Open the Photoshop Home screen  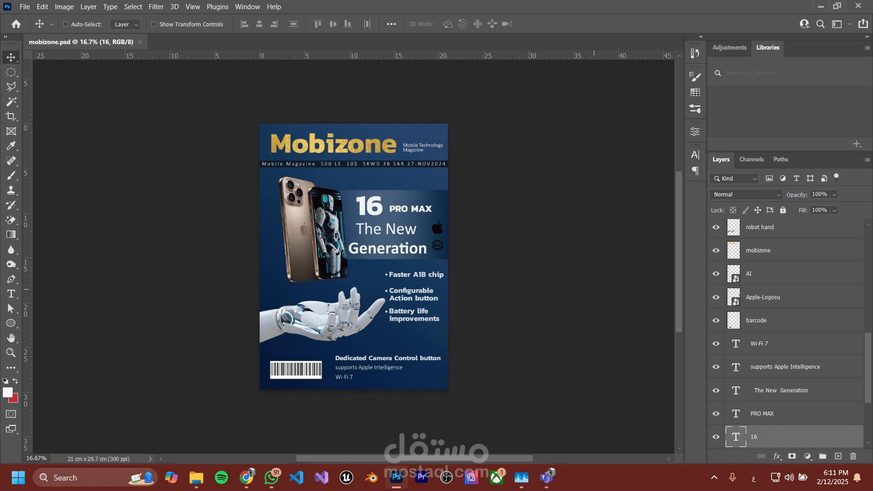16,24
